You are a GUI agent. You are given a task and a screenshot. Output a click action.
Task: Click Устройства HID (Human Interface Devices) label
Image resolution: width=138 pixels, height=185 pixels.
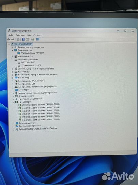[x=38, y=129]
